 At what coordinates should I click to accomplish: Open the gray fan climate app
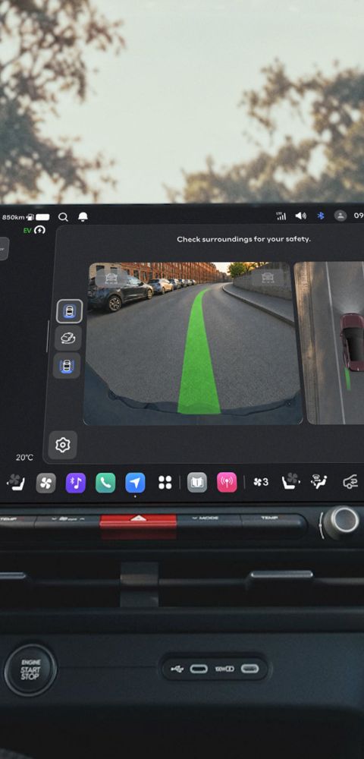click(46, 483)
